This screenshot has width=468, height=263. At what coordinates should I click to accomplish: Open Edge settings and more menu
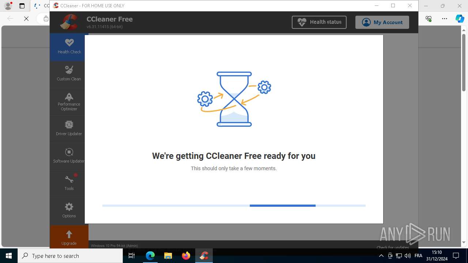(445, 19)
